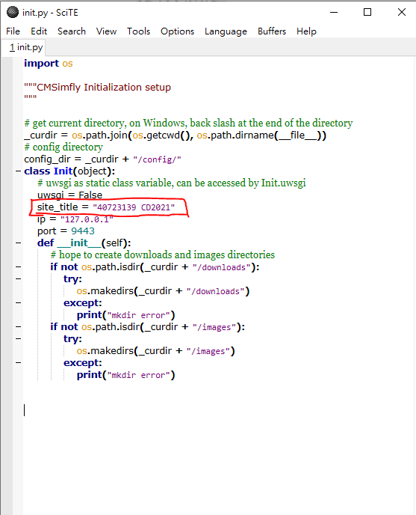Collapse fold at if not downloads isdir line

click(x=18, y=267)
